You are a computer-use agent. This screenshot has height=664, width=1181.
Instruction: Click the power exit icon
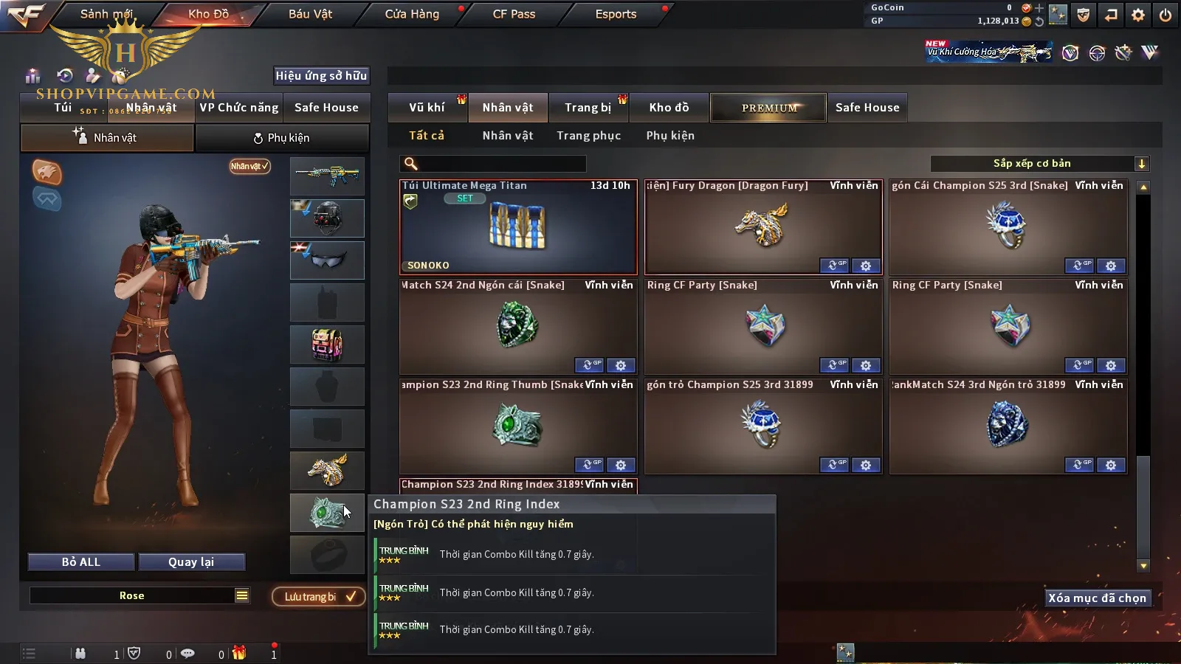tap(1165, 15)
